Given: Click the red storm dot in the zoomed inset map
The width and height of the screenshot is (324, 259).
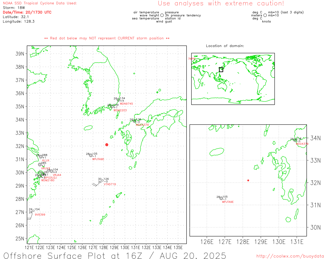Looking at the screenshot, I should click(x=248, y=180).
